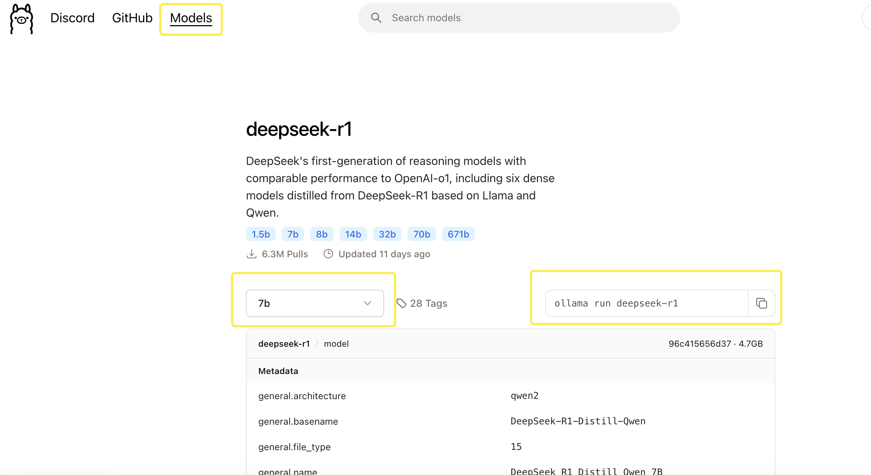Open the GitHub link
The image size is (871, 475).
click(x=132, y=18)
